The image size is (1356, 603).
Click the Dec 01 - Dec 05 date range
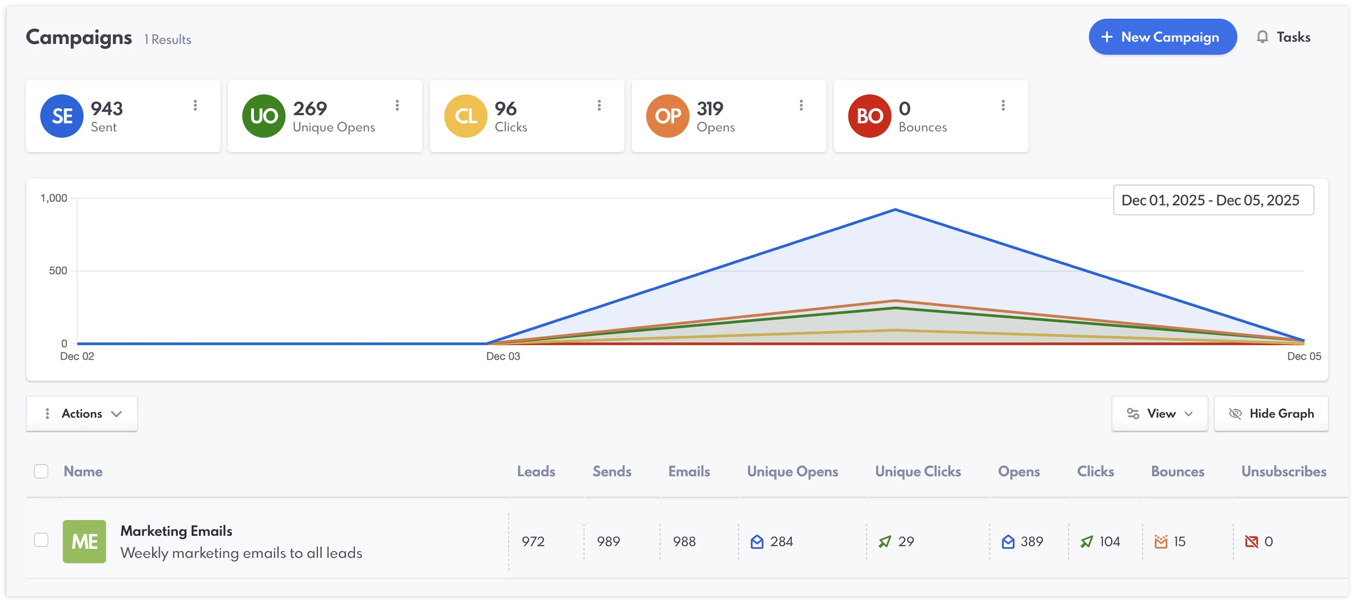coord(1214,200)
